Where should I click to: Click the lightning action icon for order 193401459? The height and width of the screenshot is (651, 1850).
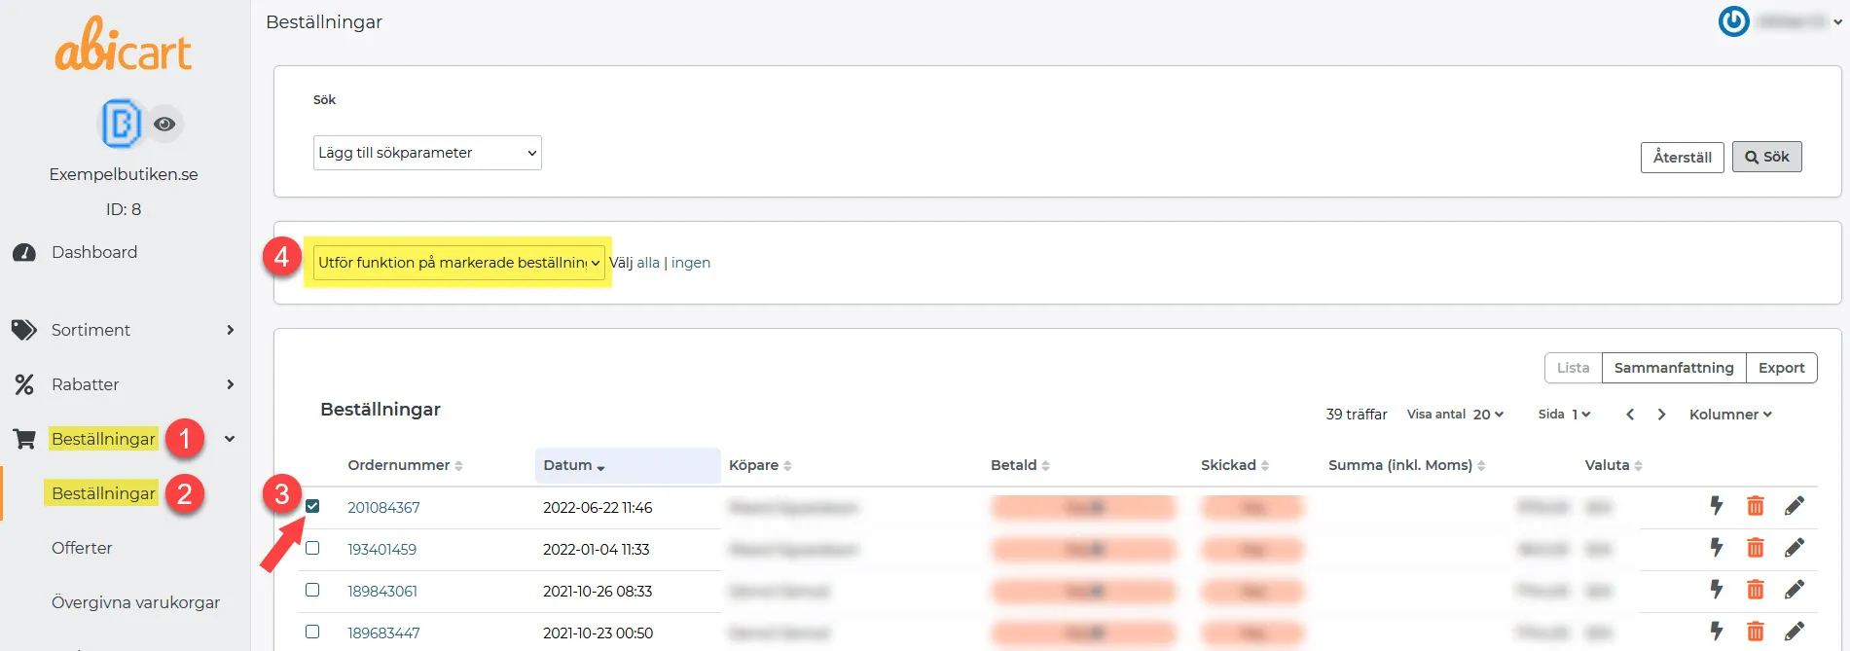coord(1717,547)
